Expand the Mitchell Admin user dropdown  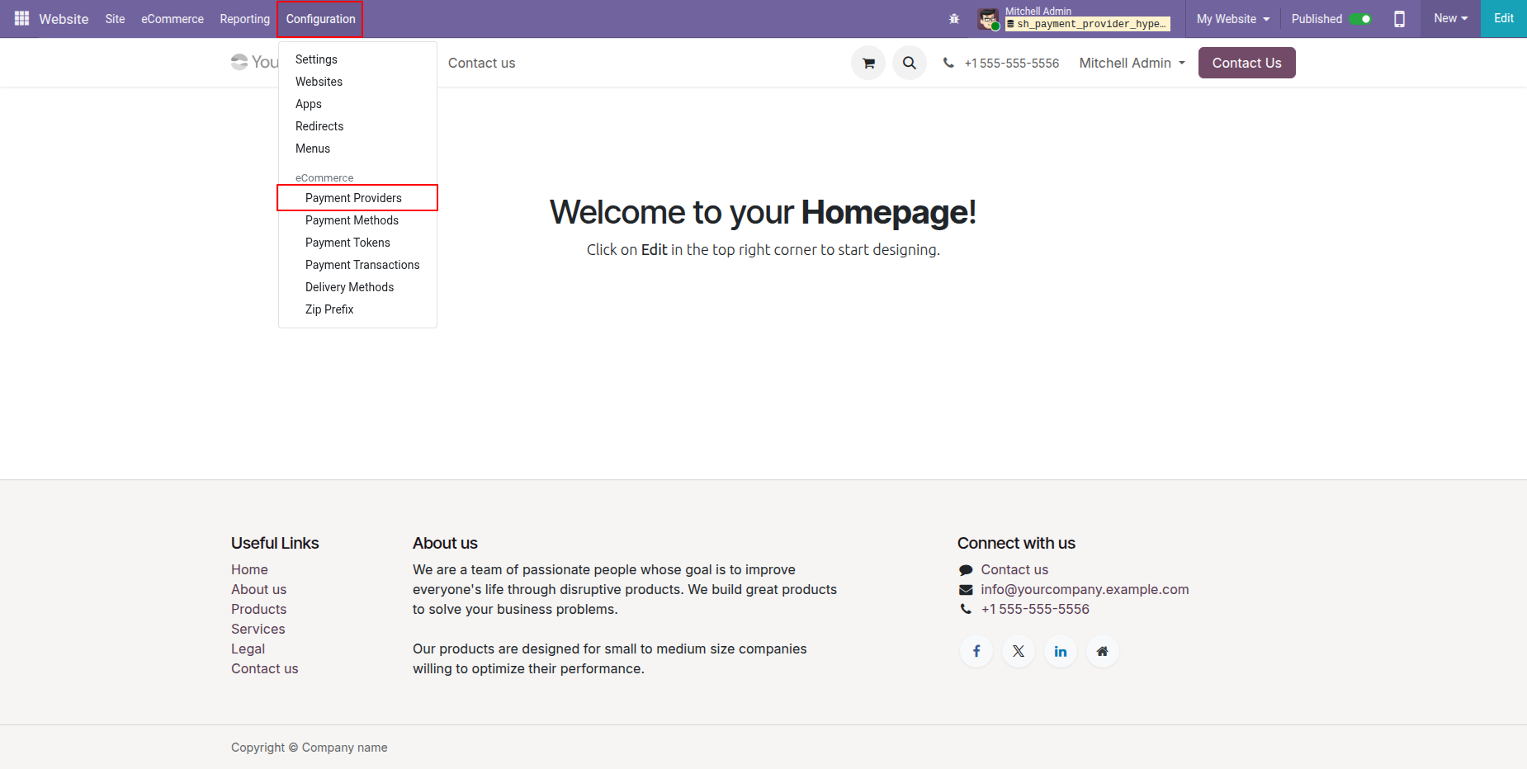click(1132, 63)
